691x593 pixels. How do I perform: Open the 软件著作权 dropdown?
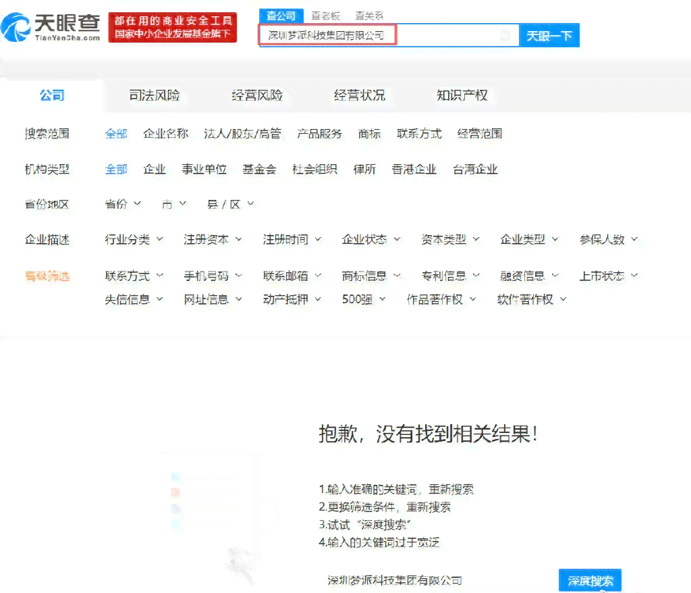[532, 300]
